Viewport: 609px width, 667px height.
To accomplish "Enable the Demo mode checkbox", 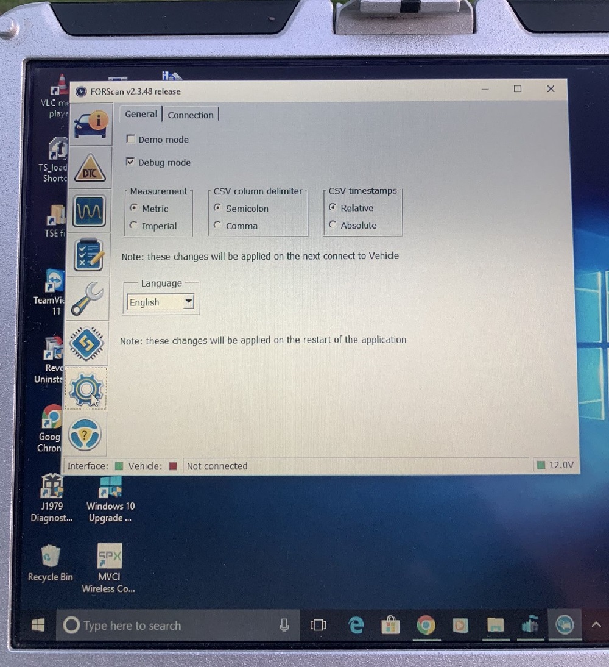I will [x=131, y=138].
